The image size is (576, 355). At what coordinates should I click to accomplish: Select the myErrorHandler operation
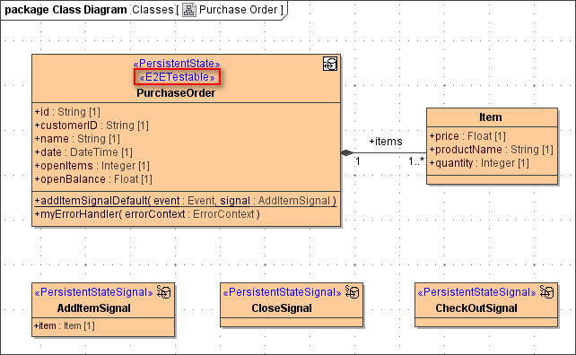coord(147,214)
